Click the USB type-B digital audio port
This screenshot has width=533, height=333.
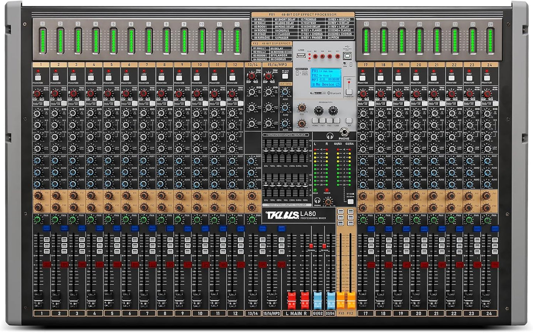346,56
